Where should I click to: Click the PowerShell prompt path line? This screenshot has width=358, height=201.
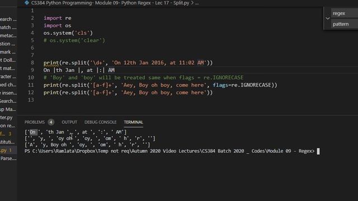click(169, 151)
